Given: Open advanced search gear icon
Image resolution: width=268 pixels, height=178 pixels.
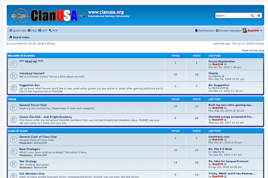Looking at the screenshot, I should tap(259, 15).
